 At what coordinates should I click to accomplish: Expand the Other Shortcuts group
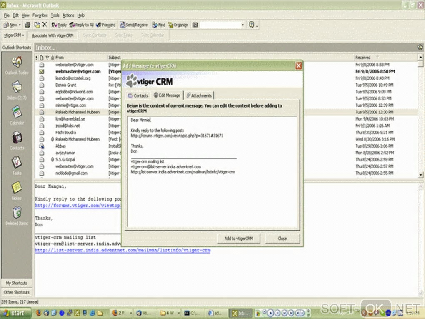click(17, 292)
